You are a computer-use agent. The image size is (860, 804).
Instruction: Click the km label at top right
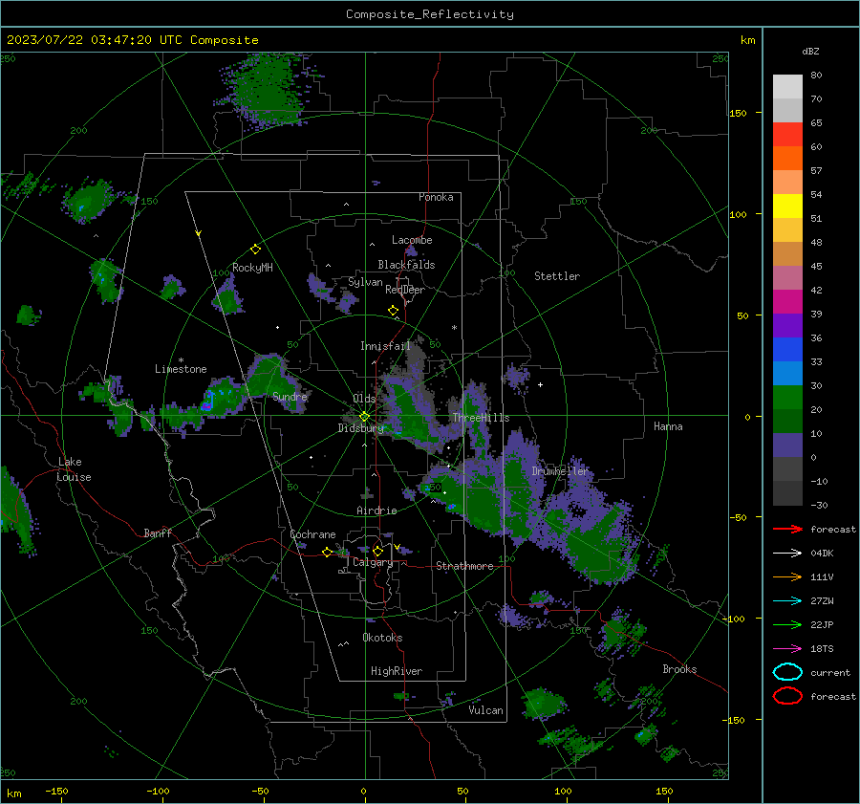click(747, 40)
